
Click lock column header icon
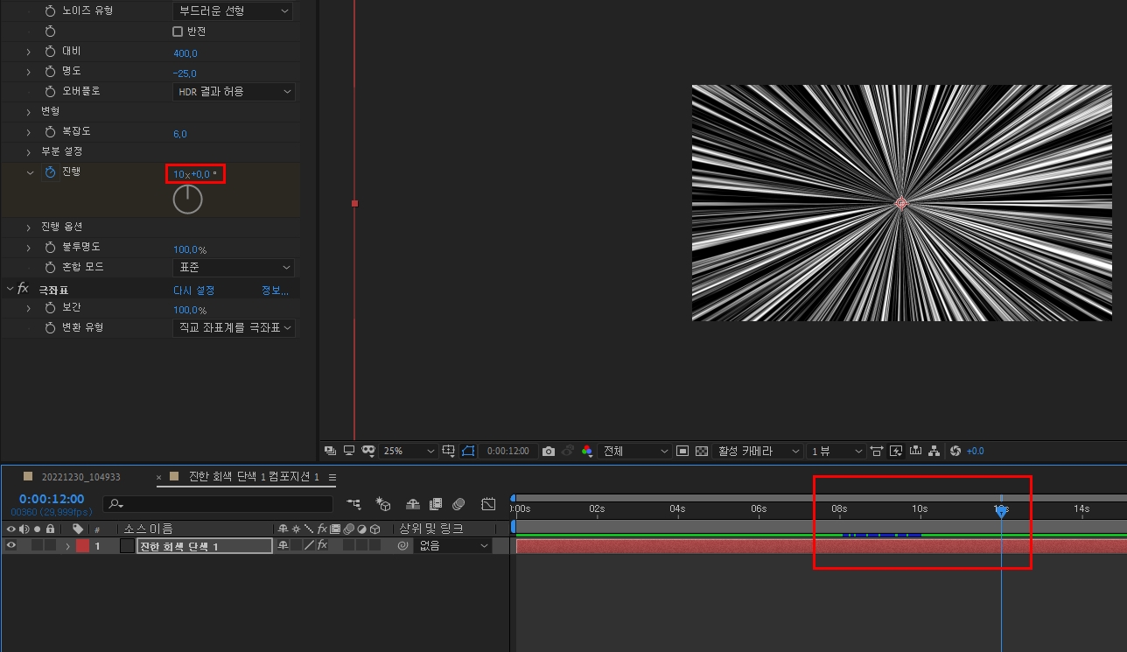tap(50, 529)
